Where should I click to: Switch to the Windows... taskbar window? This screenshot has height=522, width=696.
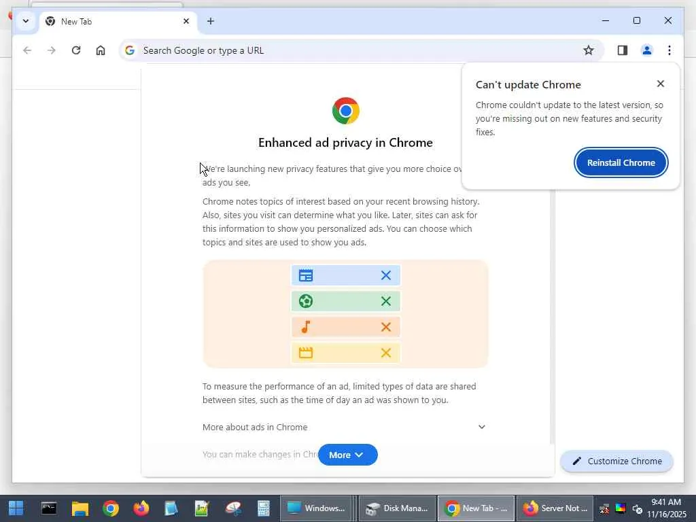[315, 508]
